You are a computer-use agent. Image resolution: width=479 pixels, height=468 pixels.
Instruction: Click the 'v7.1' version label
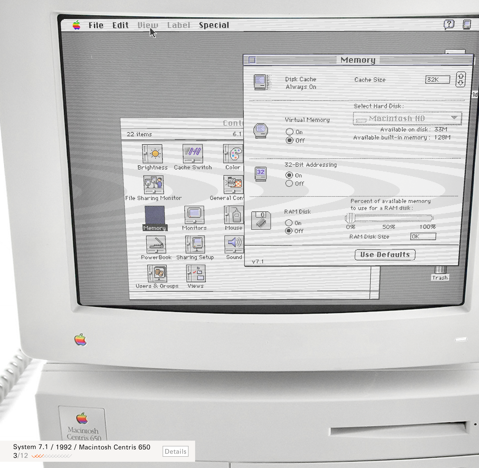(258, 262)
